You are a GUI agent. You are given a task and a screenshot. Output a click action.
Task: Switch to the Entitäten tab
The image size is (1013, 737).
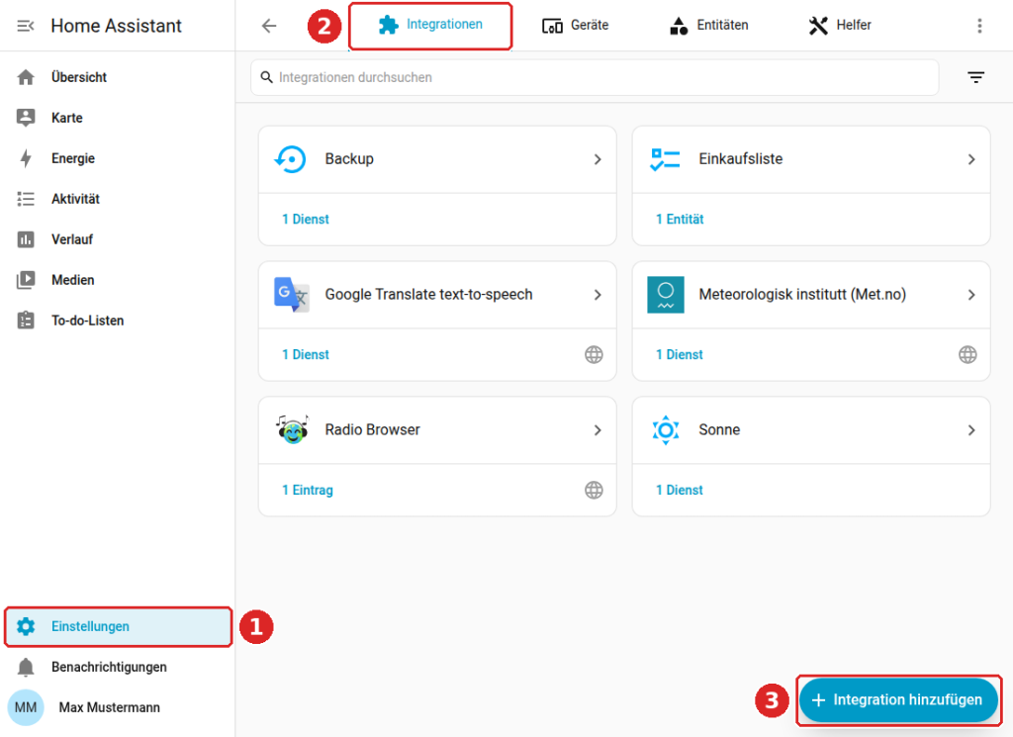coord(708,25)
